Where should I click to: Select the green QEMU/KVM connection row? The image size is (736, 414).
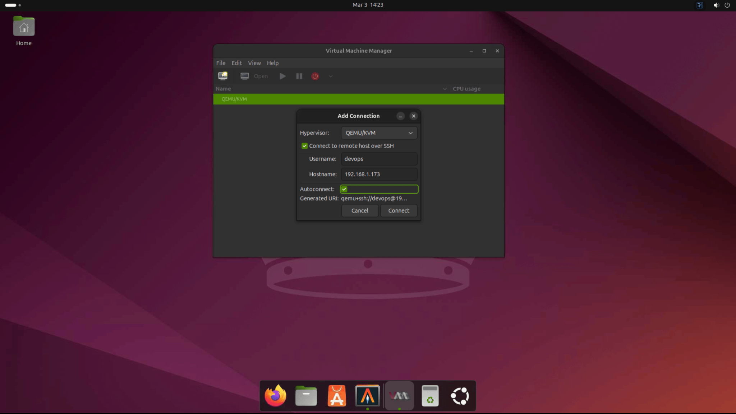click(359, 99)
